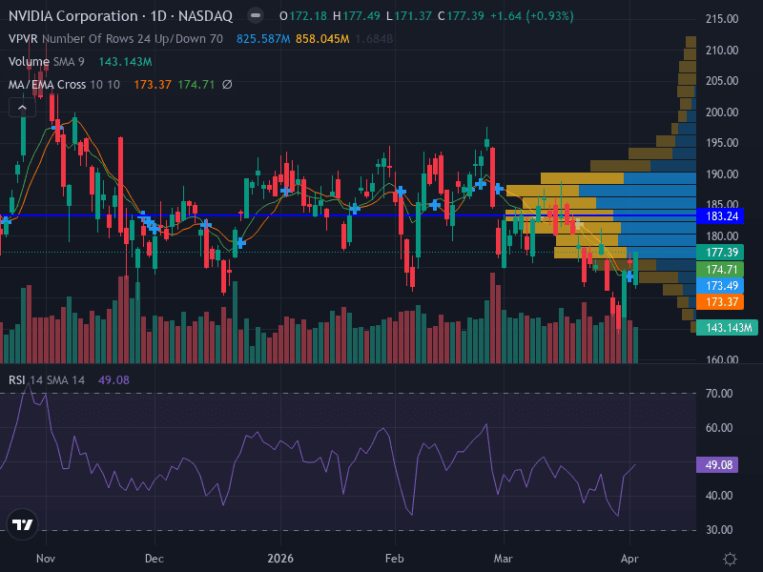The width and height of the screenshot is (763, 572).
Task: Click the 173.49 blue price label
Action: tap(722, 285)
